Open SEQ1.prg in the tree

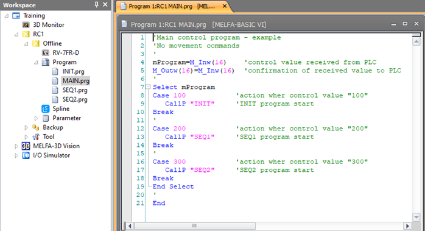point(75,90)
